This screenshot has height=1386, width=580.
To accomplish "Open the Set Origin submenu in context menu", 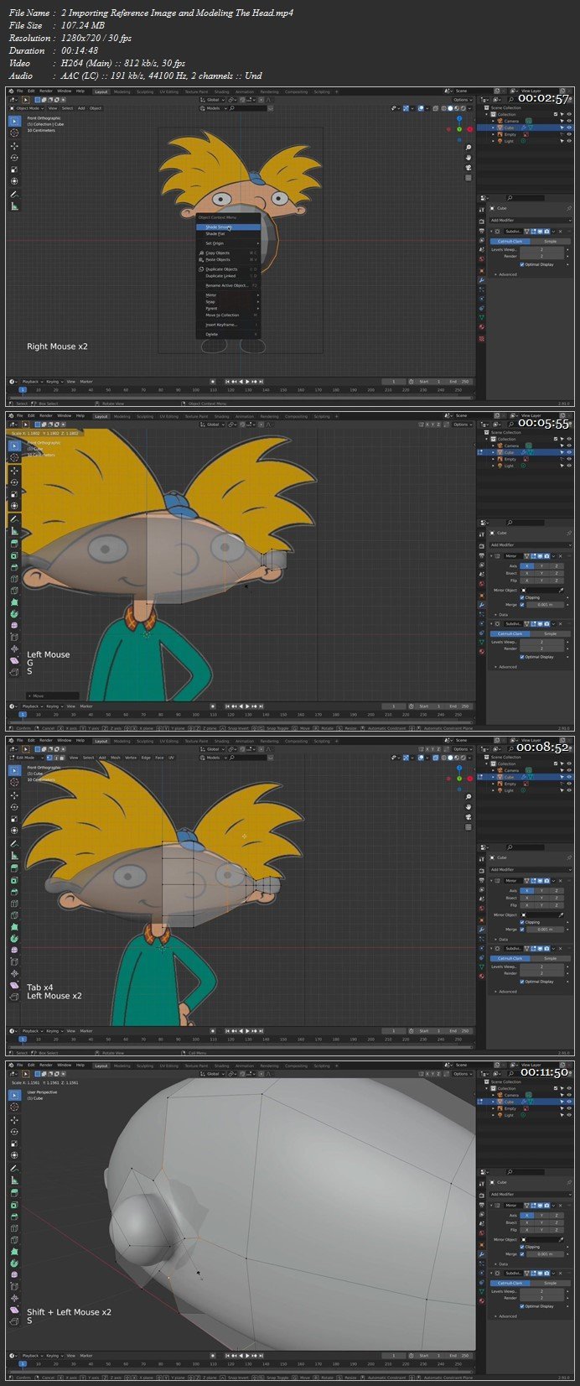I will (x=228, y=243).
